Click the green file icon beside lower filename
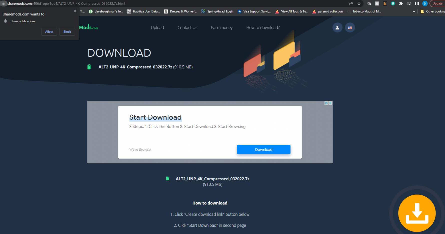The image size is (445, 234). [168, 179]
